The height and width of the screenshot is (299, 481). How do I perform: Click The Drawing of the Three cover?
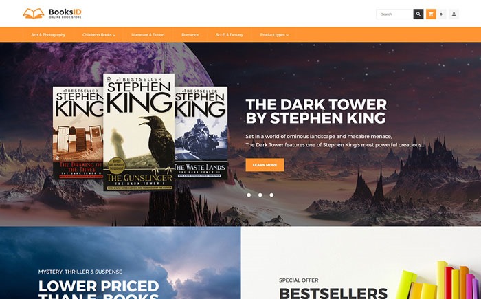tap(78, 133)
